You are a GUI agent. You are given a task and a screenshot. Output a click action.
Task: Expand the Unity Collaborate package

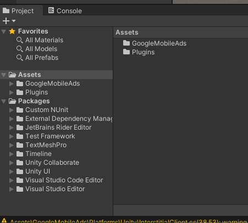click(12, 163)
